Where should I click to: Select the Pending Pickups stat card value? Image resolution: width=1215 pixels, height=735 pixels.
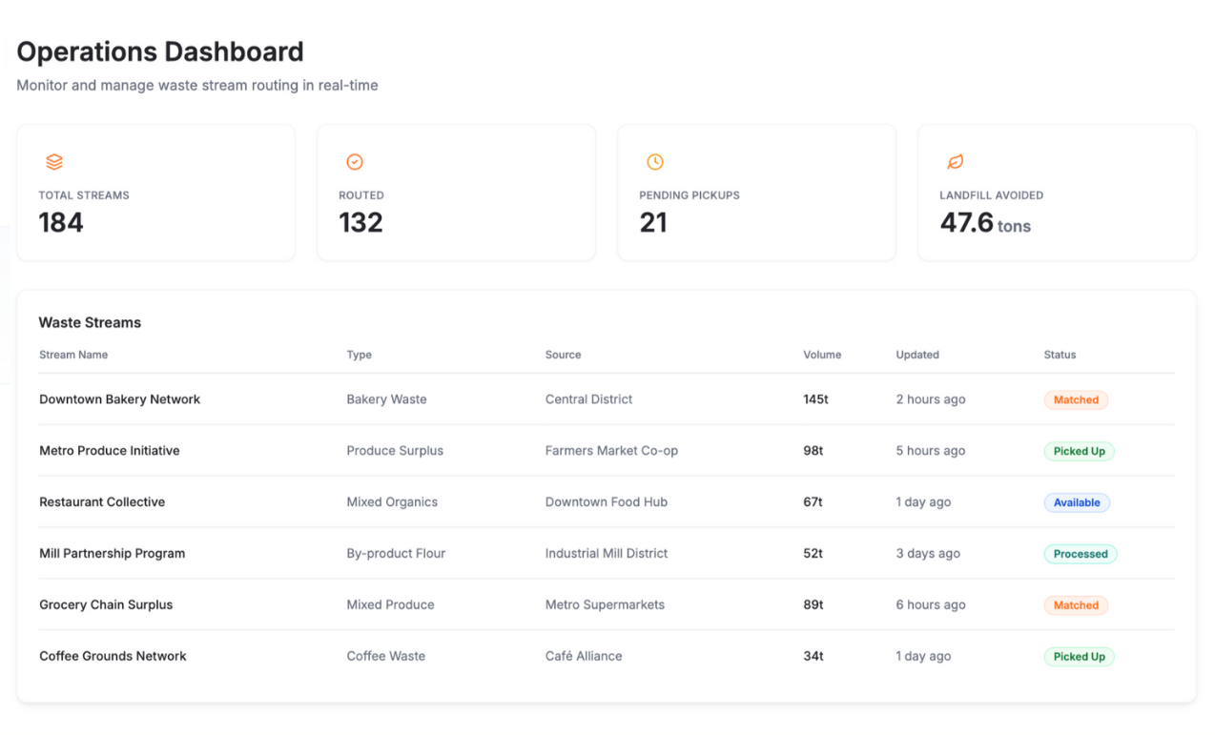point(653,223)
